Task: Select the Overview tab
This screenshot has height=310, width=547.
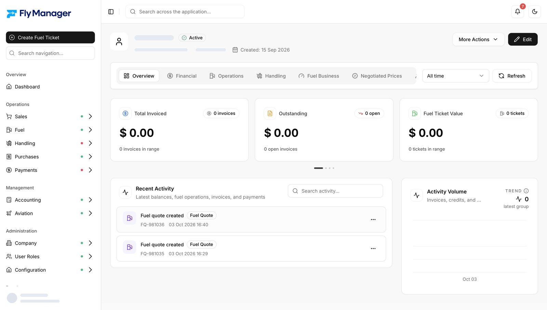Action: 139,76
